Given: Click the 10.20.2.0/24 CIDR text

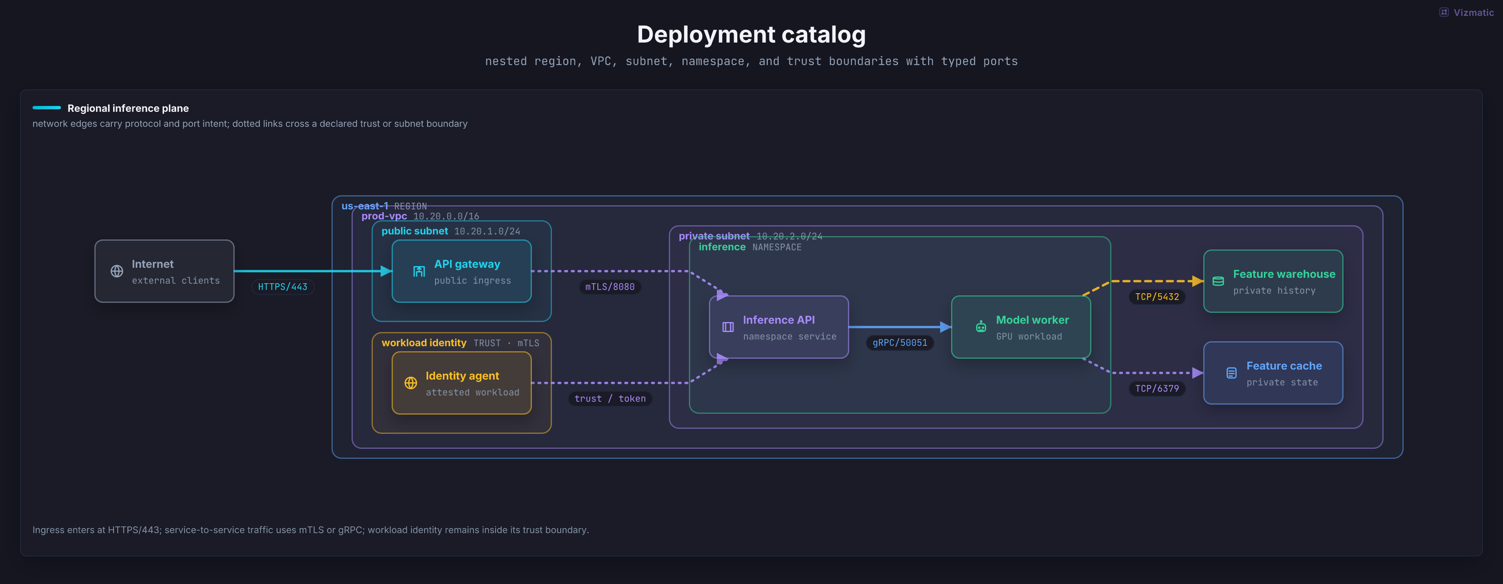Looking at the screenshot, I should [789, 236].
